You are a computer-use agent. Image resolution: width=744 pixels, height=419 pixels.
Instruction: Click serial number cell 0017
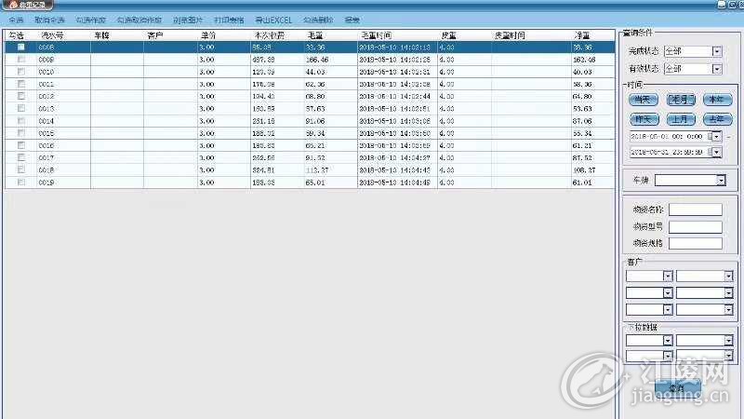point(46,157)
